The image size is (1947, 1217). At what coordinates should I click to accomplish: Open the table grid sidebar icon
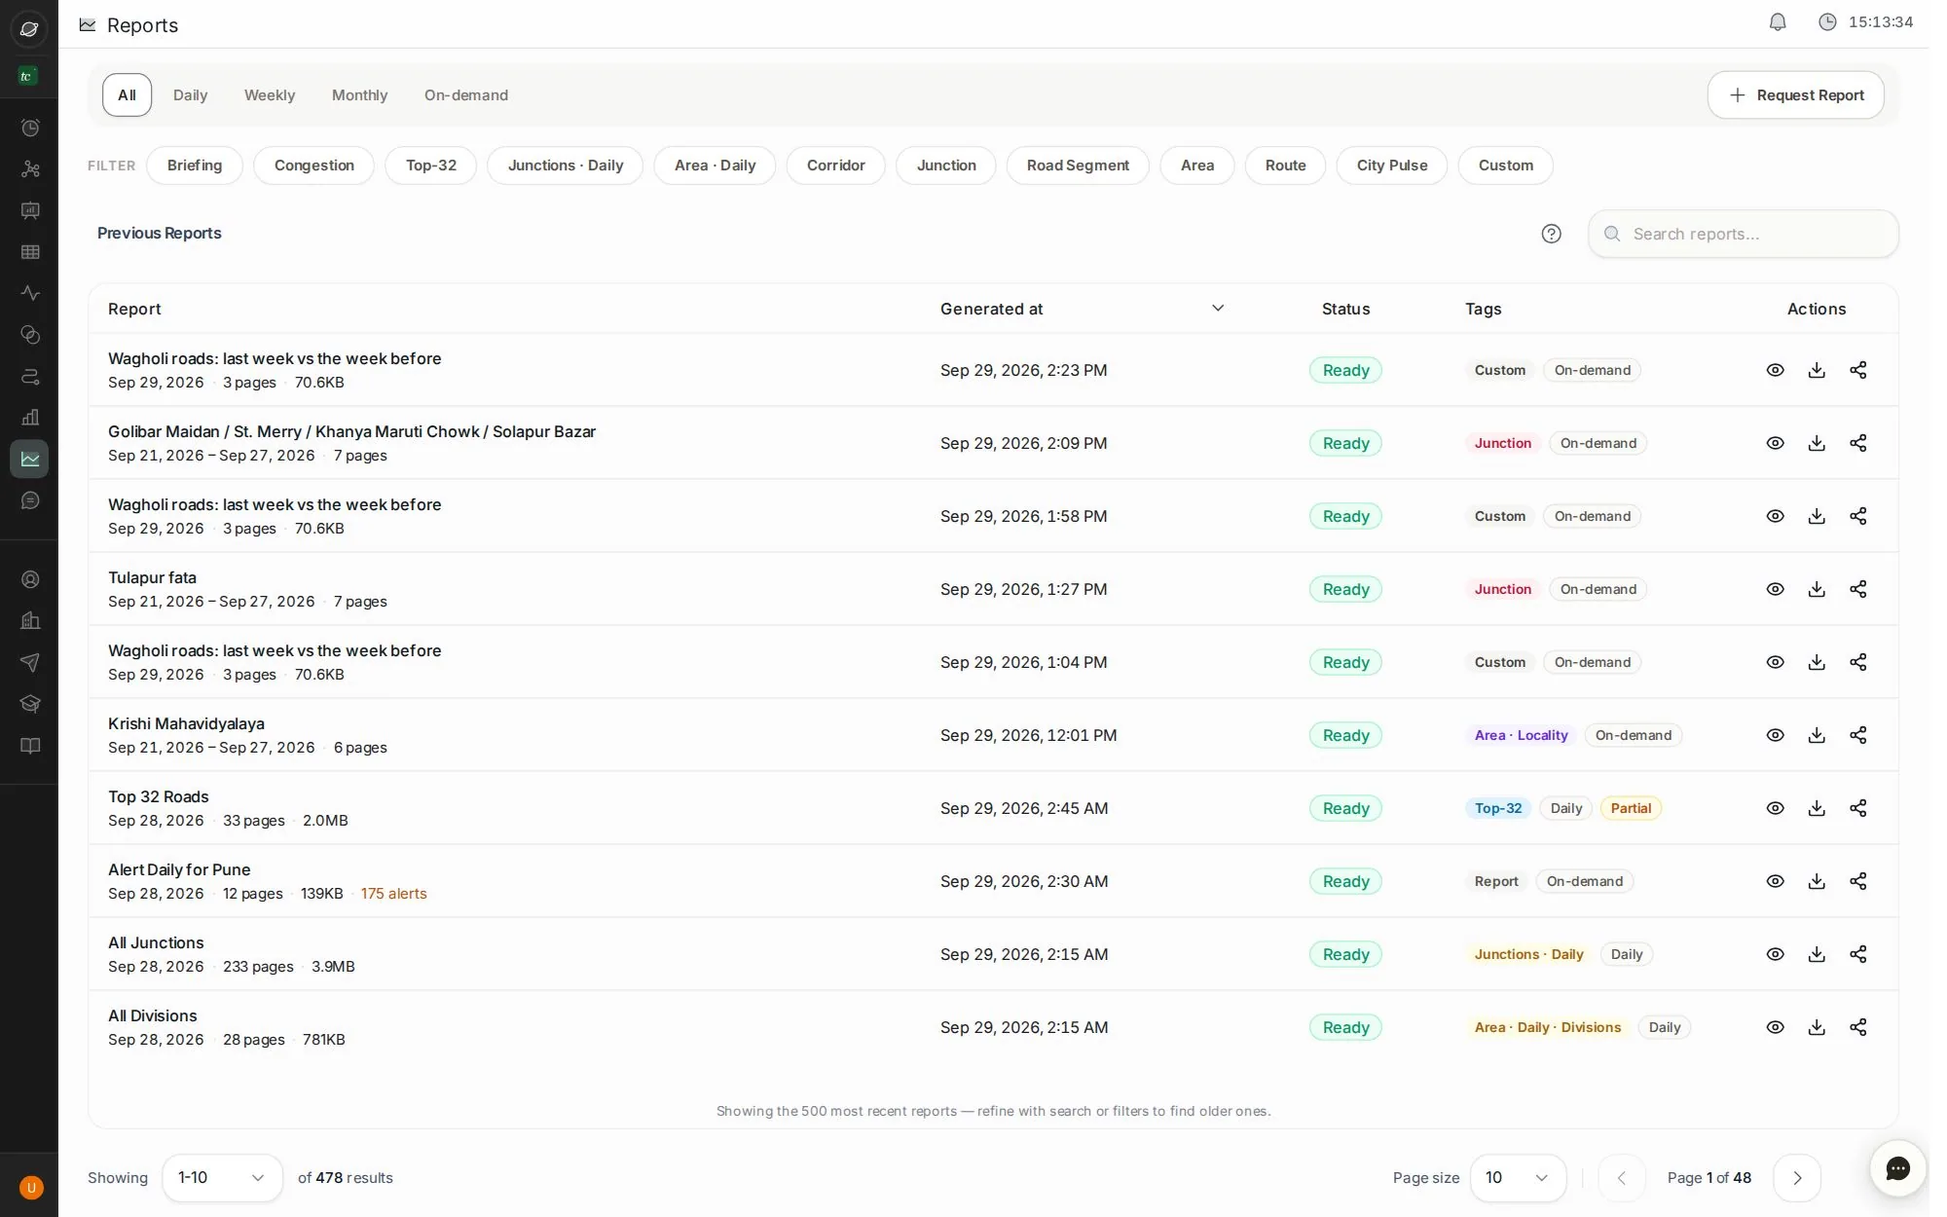(30, 252)
